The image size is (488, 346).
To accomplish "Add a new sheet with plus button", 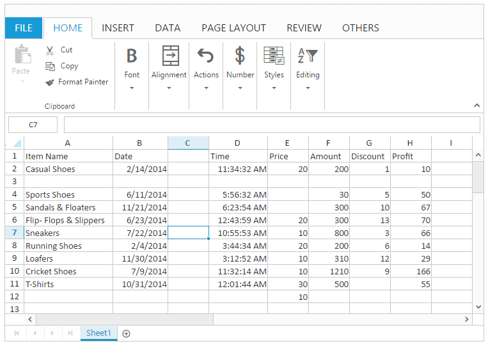I will (x=126, y=333).
